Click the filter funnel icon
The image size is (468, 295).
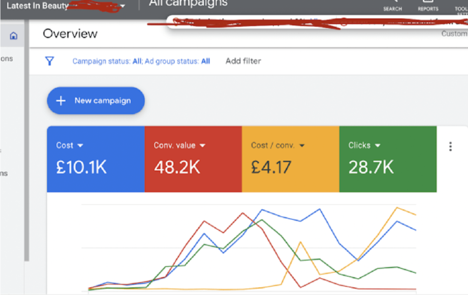(50, 61)
